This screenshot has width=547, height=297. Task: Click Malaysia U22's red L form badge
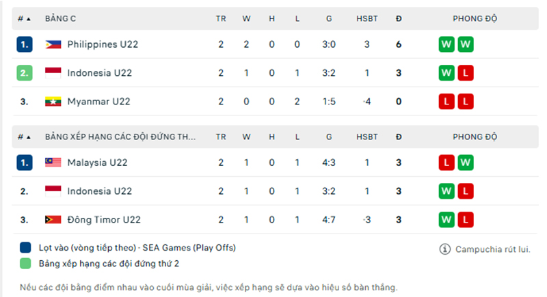pos(446,162)
